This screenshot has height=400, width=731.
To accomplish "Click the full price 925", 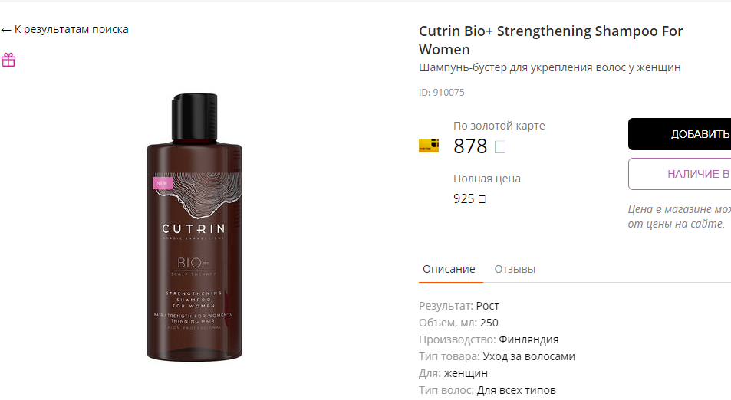I will pos(463,198).
